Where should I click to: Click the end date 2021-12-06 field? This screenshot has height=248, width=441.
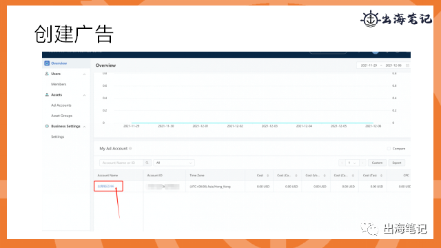tap(393, 65)
